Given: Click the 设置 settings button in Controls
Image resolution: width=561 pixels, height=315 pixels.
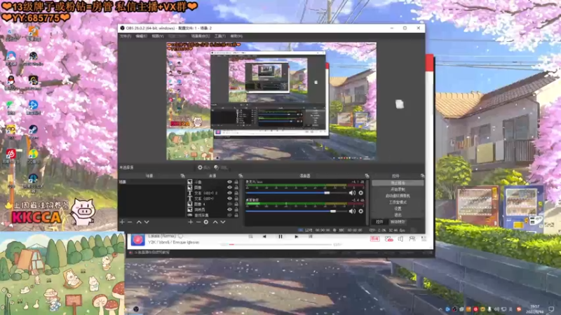Looking at the screenshot, I should coord(398,209).
